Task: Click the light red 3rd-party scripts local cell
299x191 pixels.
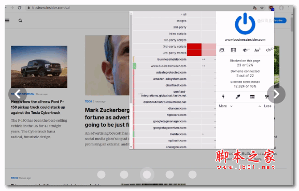Action: 209,47
